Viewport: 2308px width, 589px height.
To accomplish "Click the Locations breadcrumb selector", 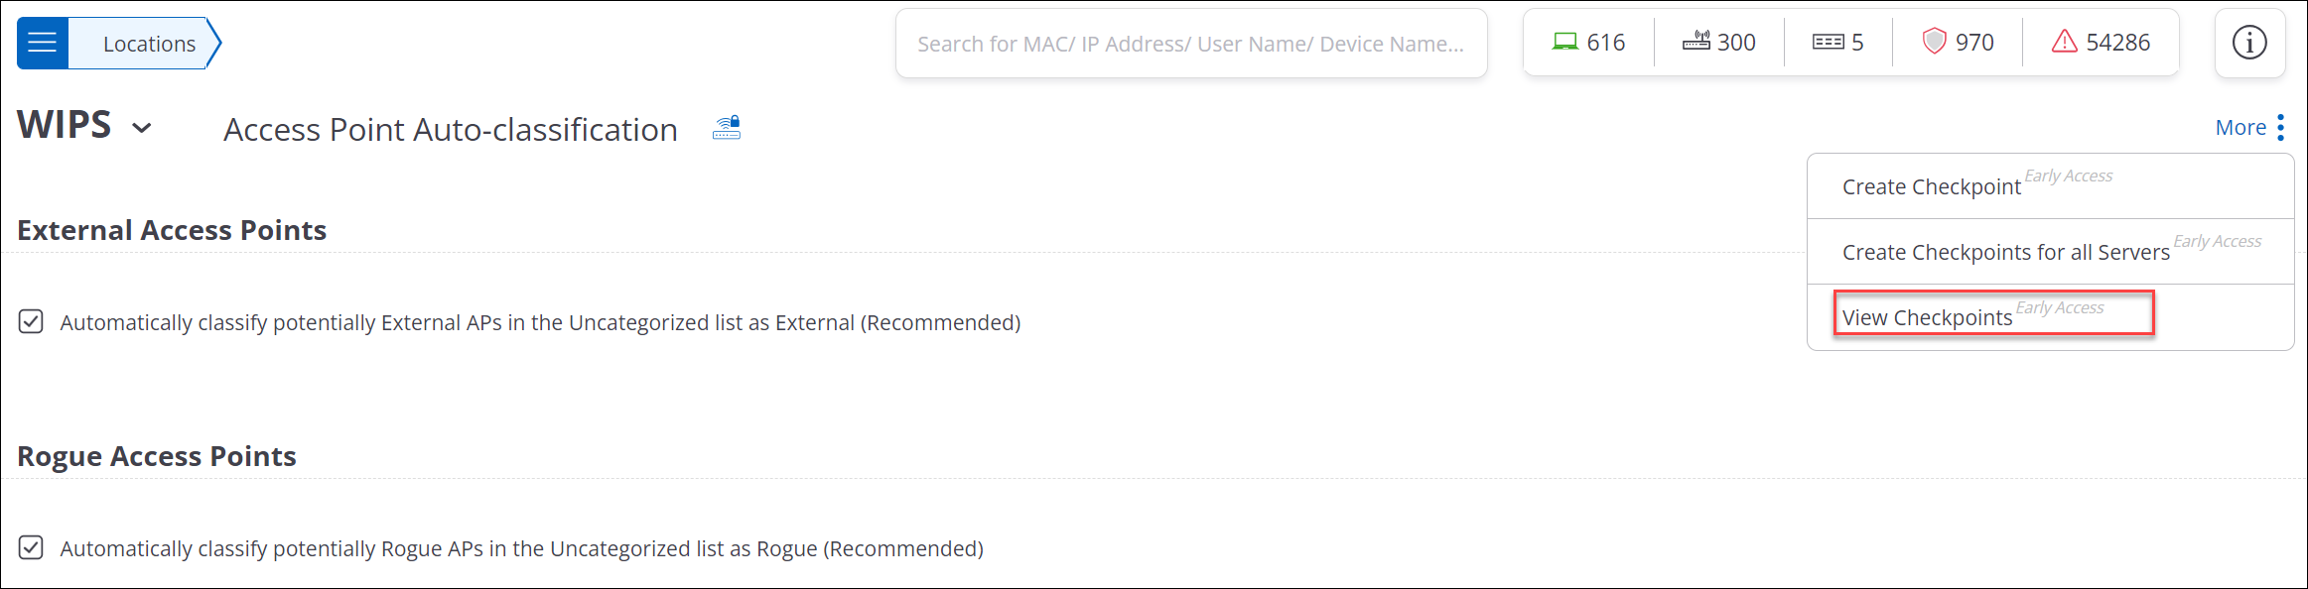I will click(149, 44).
